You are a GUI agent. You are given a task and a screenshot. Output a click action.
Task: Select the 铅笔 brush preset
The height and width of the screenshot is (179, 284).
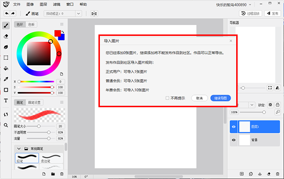click(27, 158)
